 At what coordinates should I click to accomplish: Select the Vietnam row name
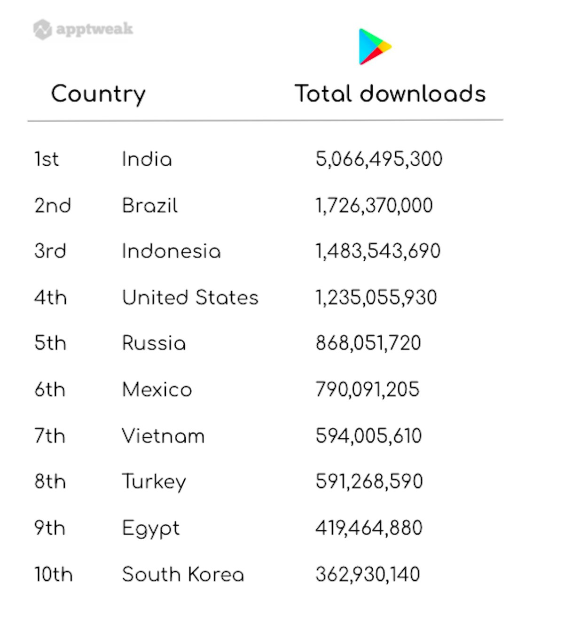pos(163,436)
